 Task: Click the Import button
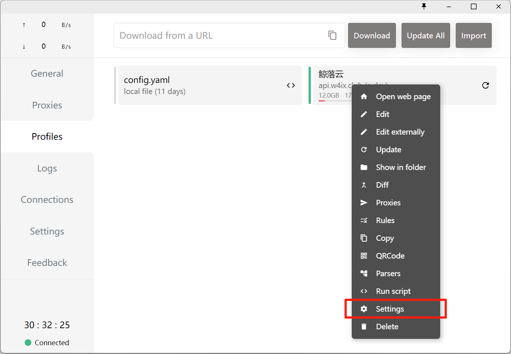pyautogui.click(x=473, y=35)
